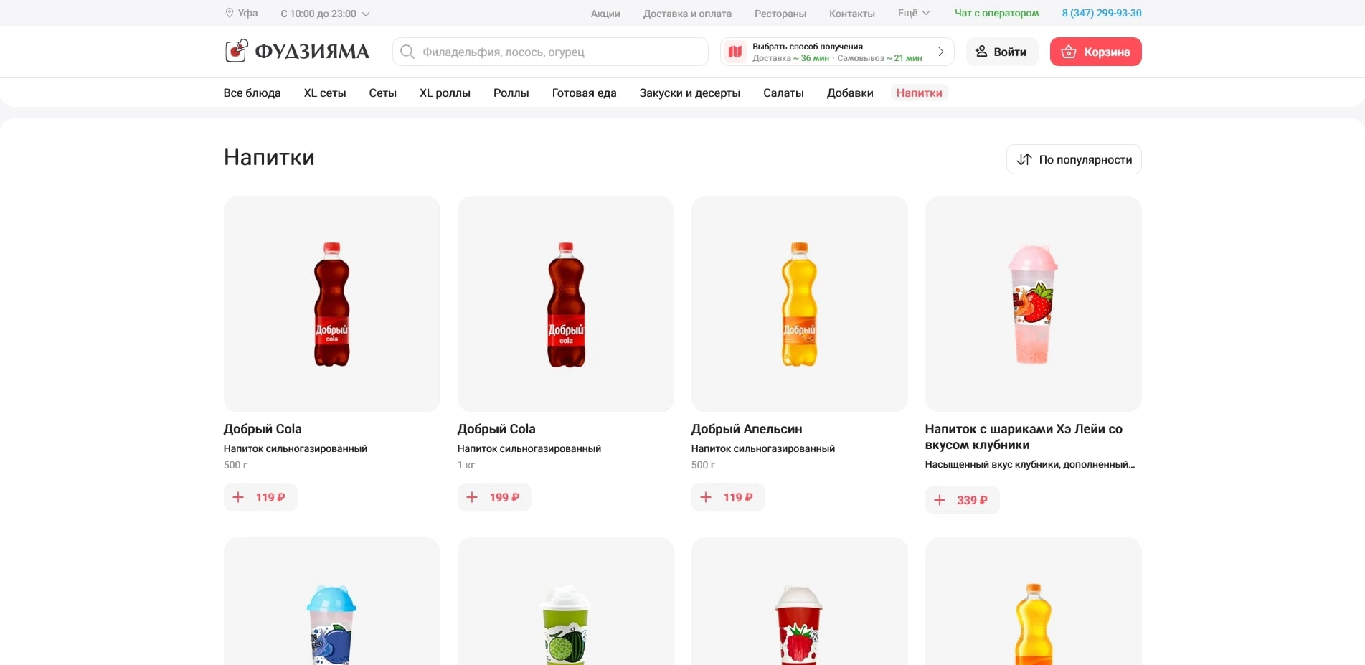Switch to the Роллы category tab
Image resolution: width=1365 pixels, height=665 pixels.
[x=511, y=93]
